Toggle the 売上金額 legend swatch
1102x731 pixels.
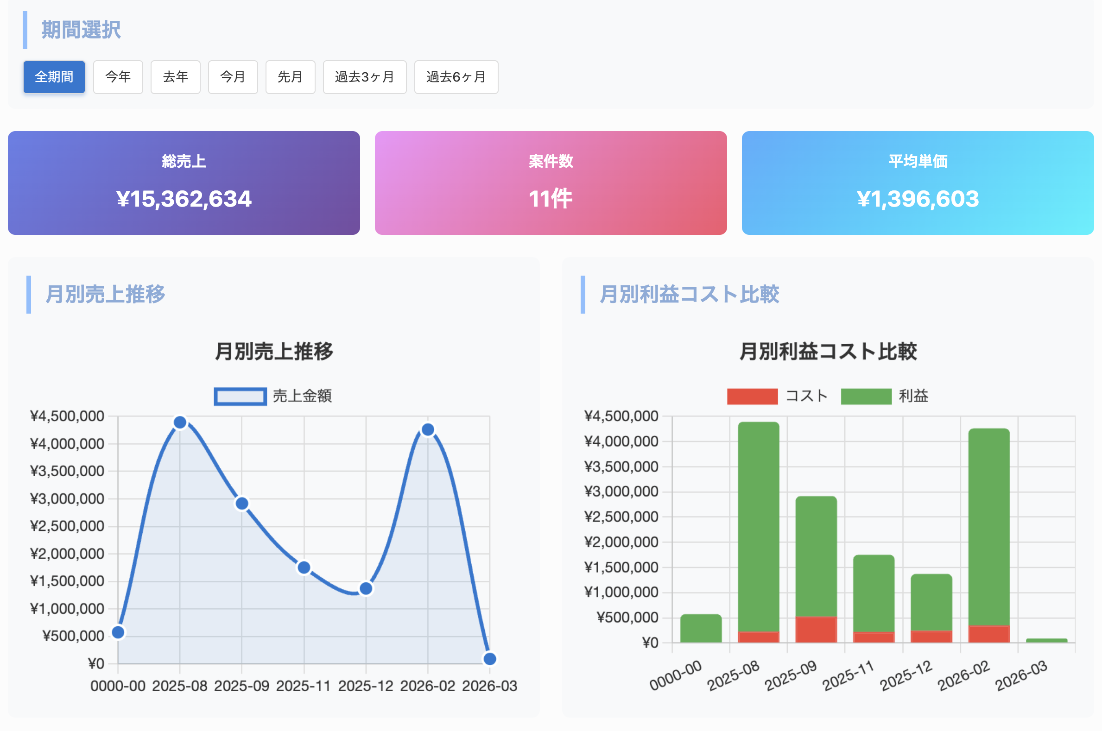[x=240, y=396]
